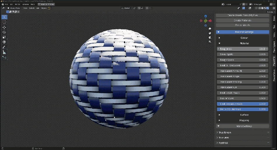Toggle Enable opacity mask setting
277x150 pixels.
coord(243,104)
